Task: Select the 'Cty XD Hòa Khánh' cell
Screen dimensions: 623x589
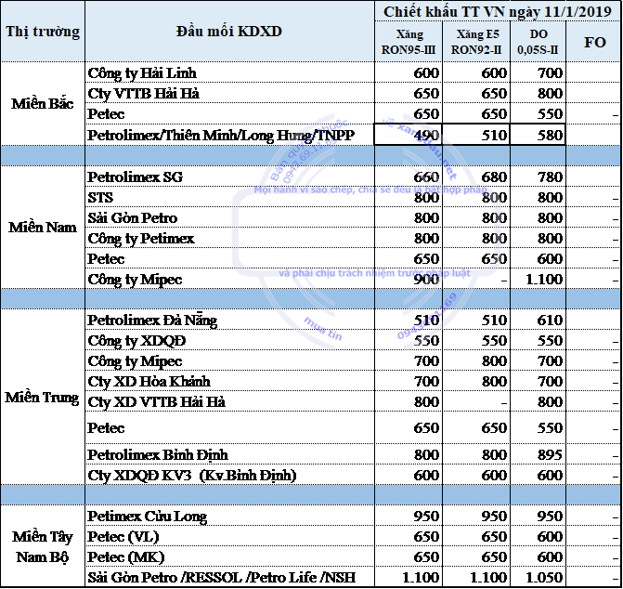Action: coord(229,382)
